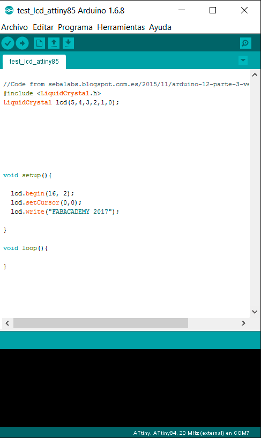This screenshot has width=261, height=438.
Task: Close the Arduino window
Action: pyautogui.click(x=244, y=10)
